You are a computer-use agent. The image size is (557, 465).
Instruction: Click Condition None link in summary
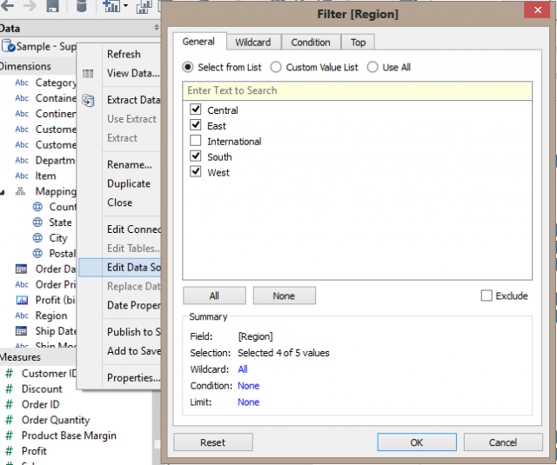248,386
